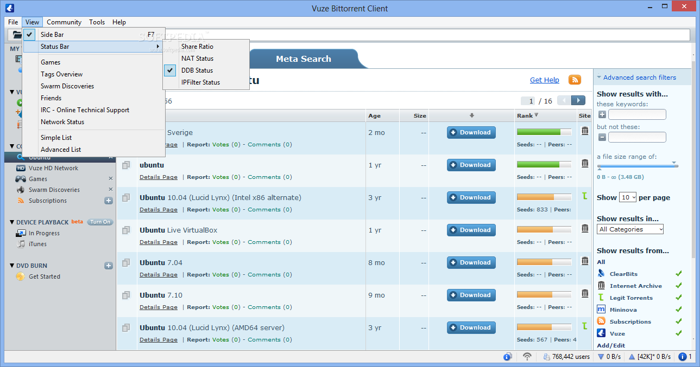Click the rank bar of Ubuntu 7.04
The image size is (700, 367).
pos(544,262)
